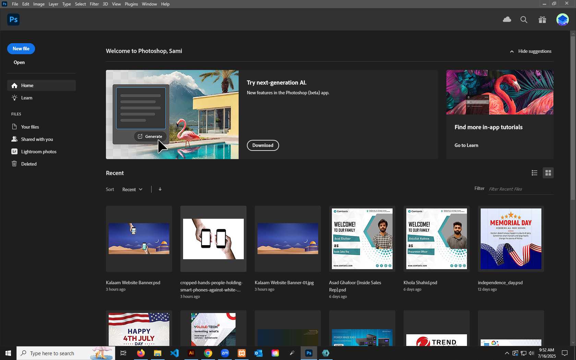576x360 pixels.
Task: Open Visual Studio Code from the taskbar
Action: (x=174, y=353)
